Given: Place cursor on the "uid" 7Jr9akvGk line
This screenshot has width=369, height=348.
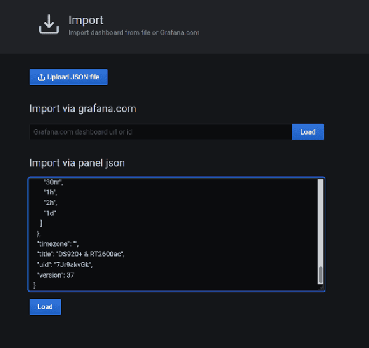Looking at the screenshot, I should tap(65, 265).
